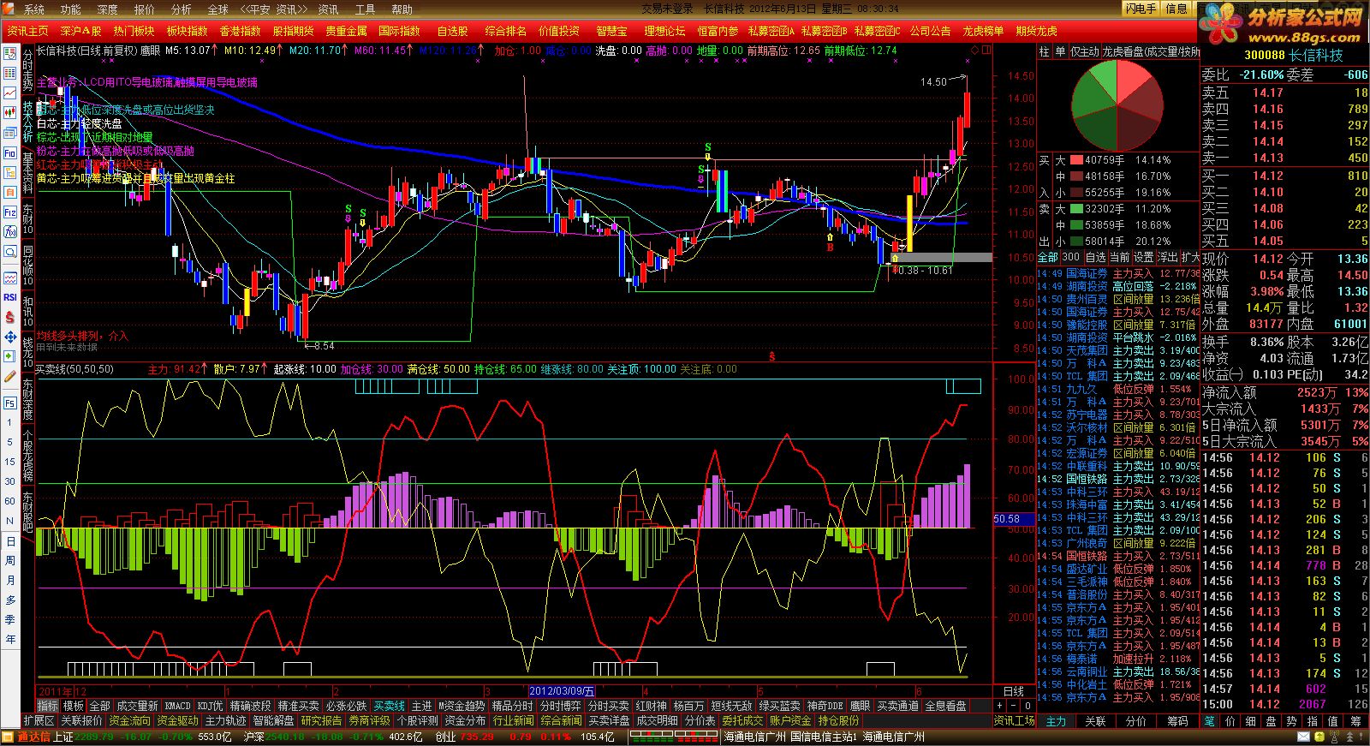Click the plus zoom button under chart
Image resolution: width=1370 pixels, height=746 pixels.
999,706
